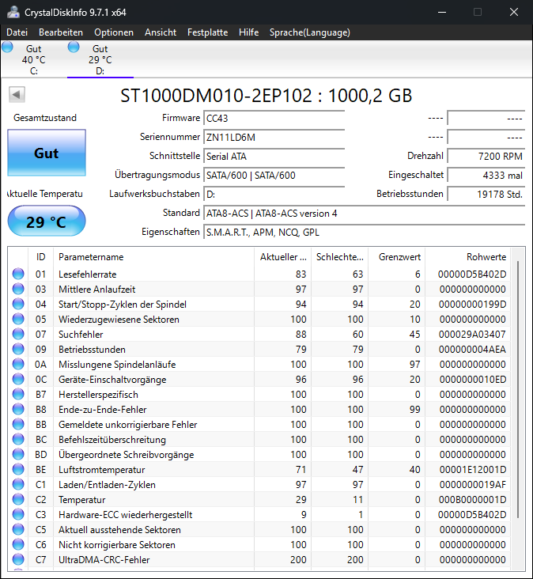Screen dimensions: 533x579
Task: Open the Datei menu
Action: tap(17, 32)
